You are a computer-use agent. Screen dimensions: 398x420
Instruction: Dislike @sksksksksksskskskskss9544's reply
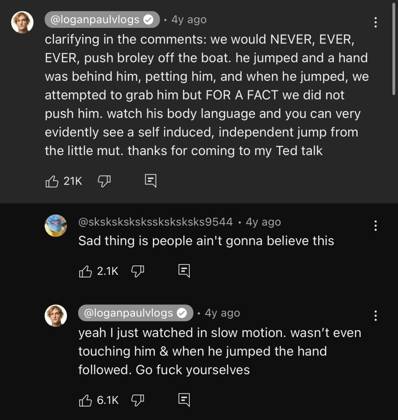(x=138, y=271)
